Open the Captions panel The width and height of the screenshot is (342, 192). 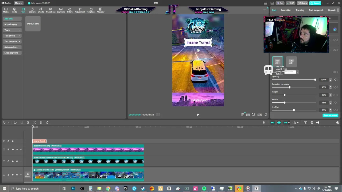61,10
